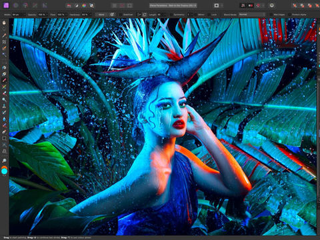The width and height of the screenshot is (320, 240).
Task: Click the Symmetry count field
Action: [189, 15]
